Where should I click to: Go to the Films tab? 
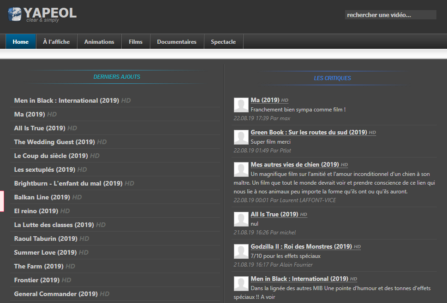pos(136,41)
